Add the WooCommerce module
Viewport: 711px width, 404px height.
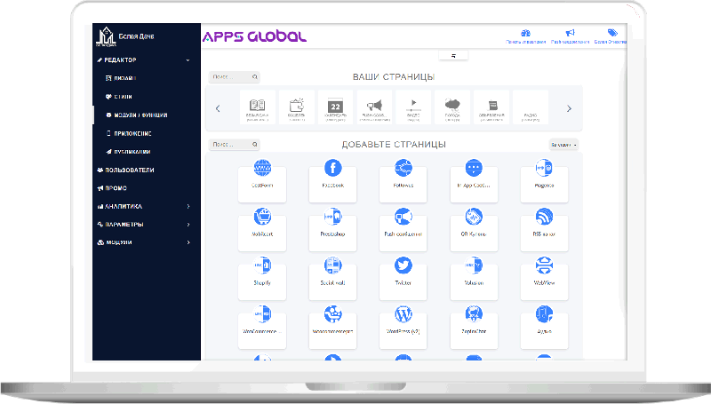pyautogui.click(x=262, y=326)
